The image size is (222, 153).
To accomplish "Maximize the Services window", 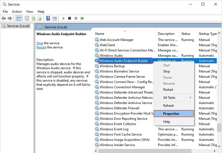I will pos(203,4).
